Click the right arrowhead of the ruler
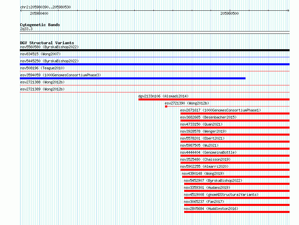299x225 pixels. pos(288,11)
